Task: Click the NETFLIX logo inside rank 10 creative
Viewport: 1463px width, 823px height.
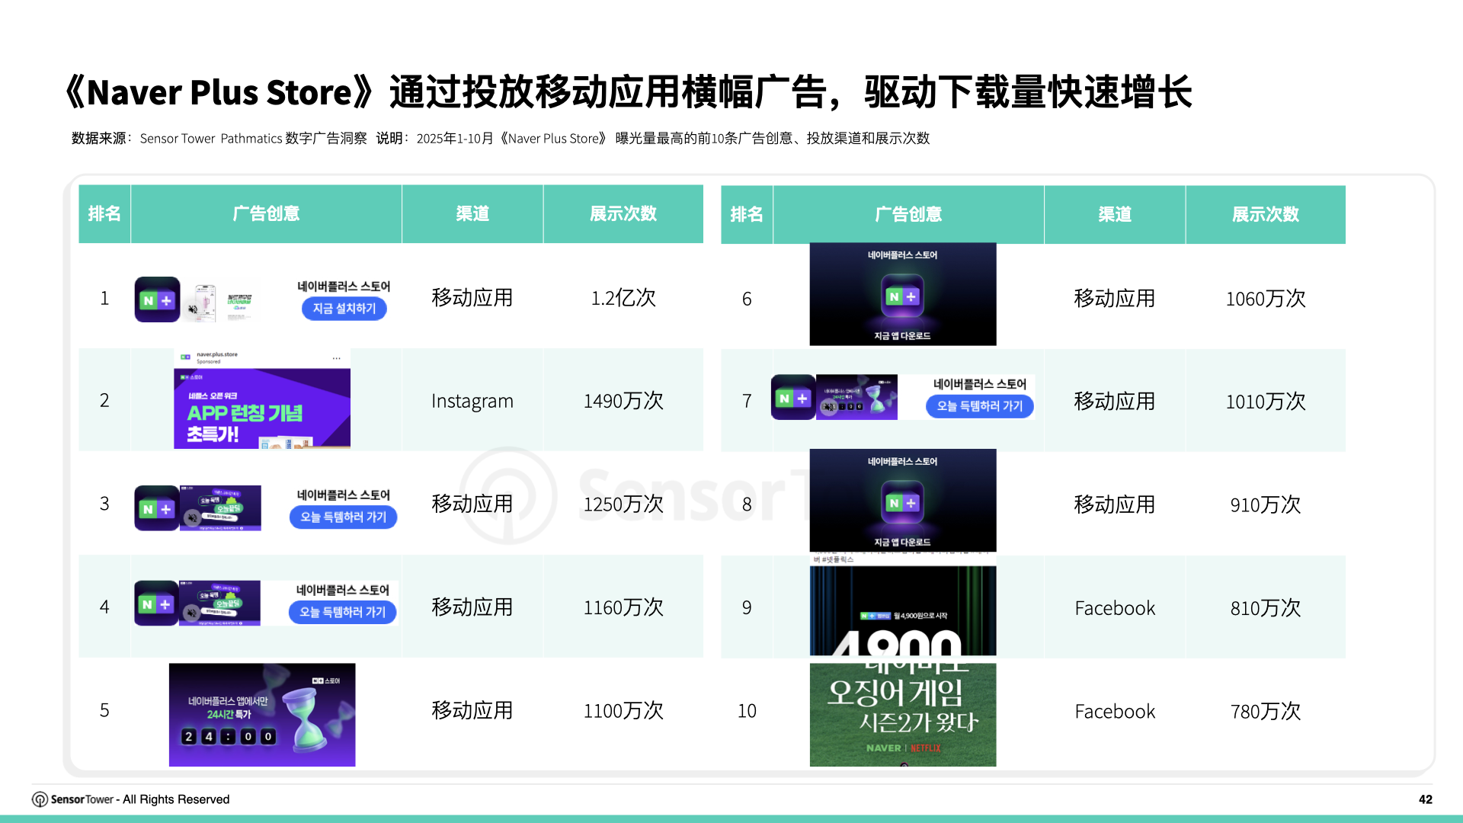Action: pos(926,748)
